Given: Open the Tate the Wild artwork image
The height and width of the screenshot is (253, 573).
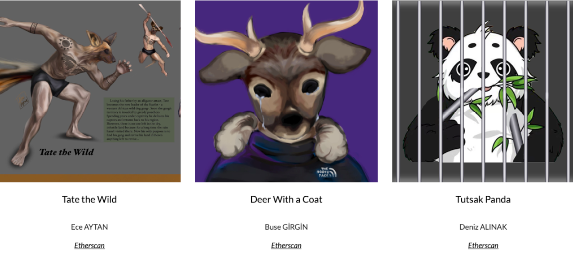Looking at the screenshot, I should pos(90,91).
